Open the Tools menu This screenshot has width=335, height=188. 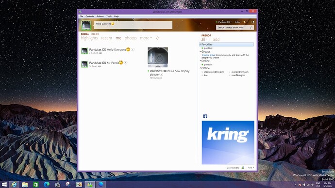pos(109,16)
